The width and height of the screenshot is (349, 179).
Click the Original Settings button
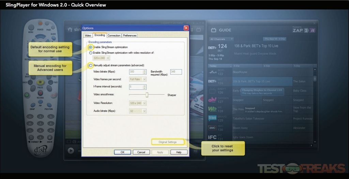tap(168, 142)
